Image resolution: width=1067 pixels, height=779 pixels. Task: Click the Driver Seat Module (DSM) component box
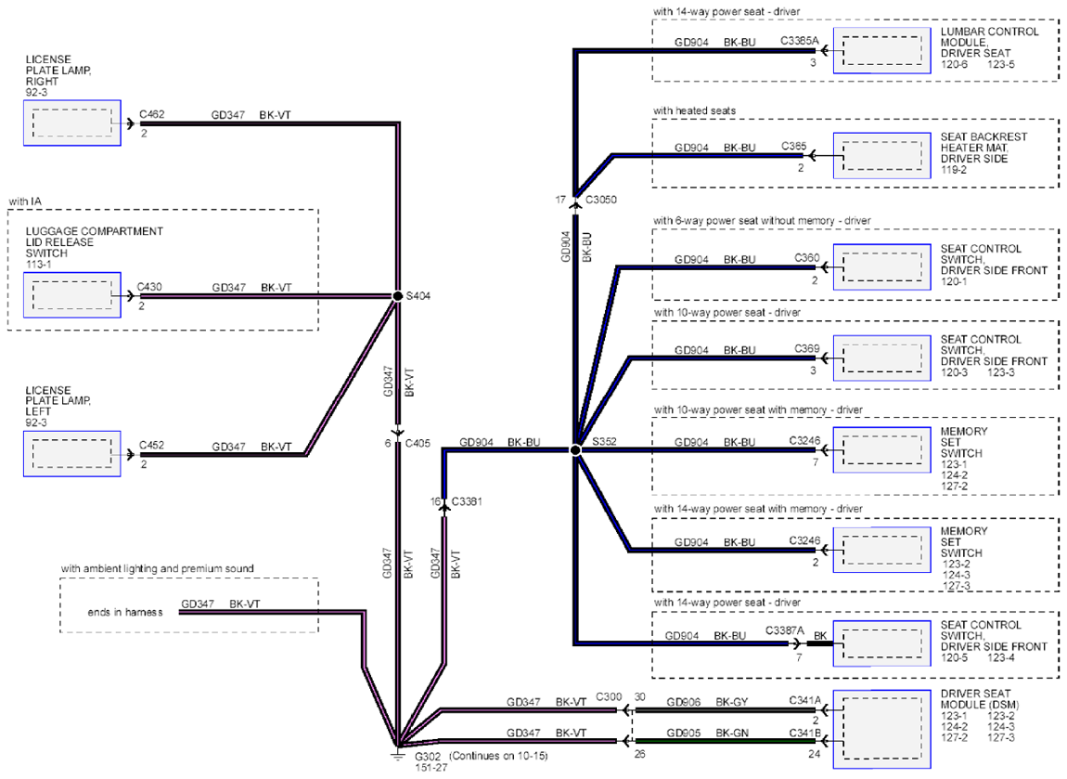point(882,730)
